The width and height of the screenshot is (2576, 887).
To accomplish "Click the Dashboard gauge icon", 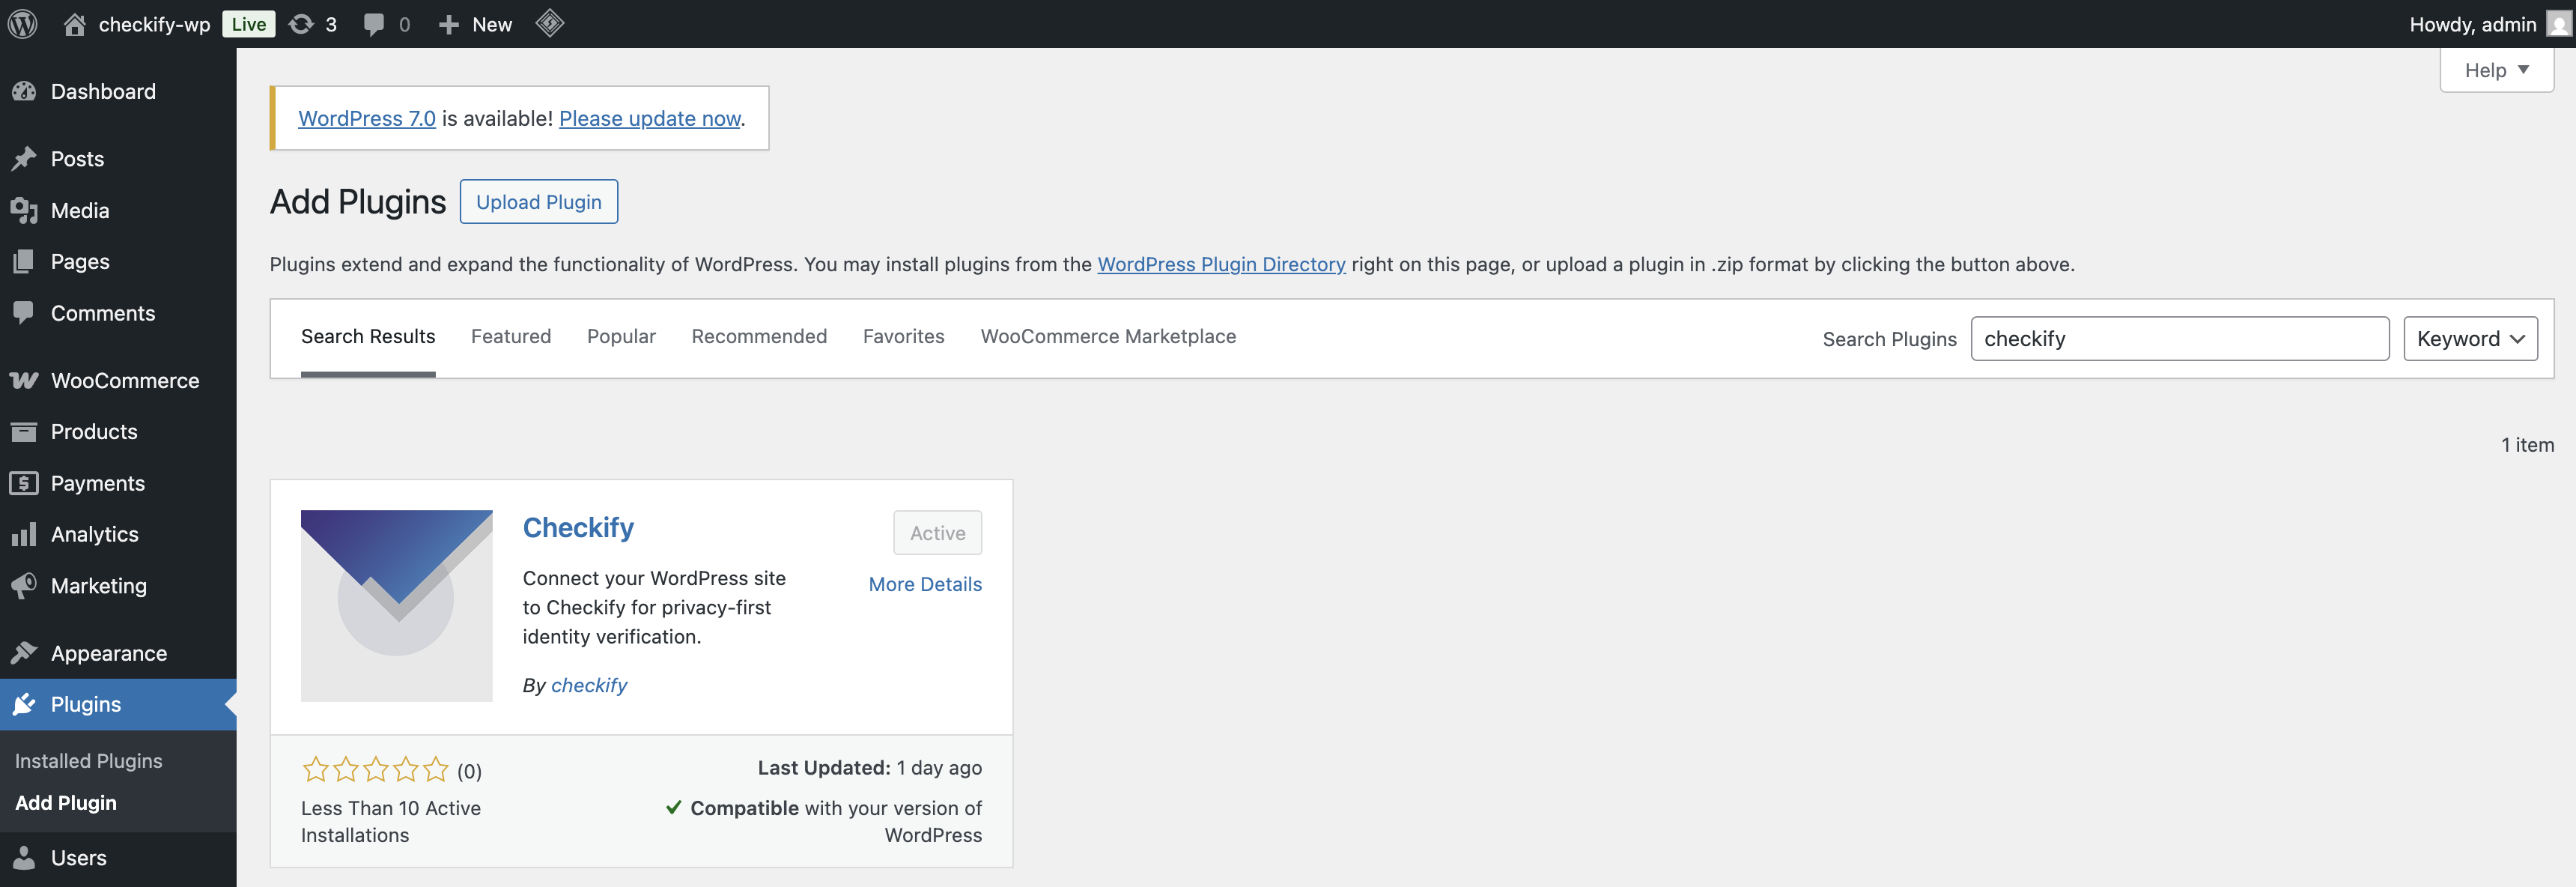I will tap(24, 91).
